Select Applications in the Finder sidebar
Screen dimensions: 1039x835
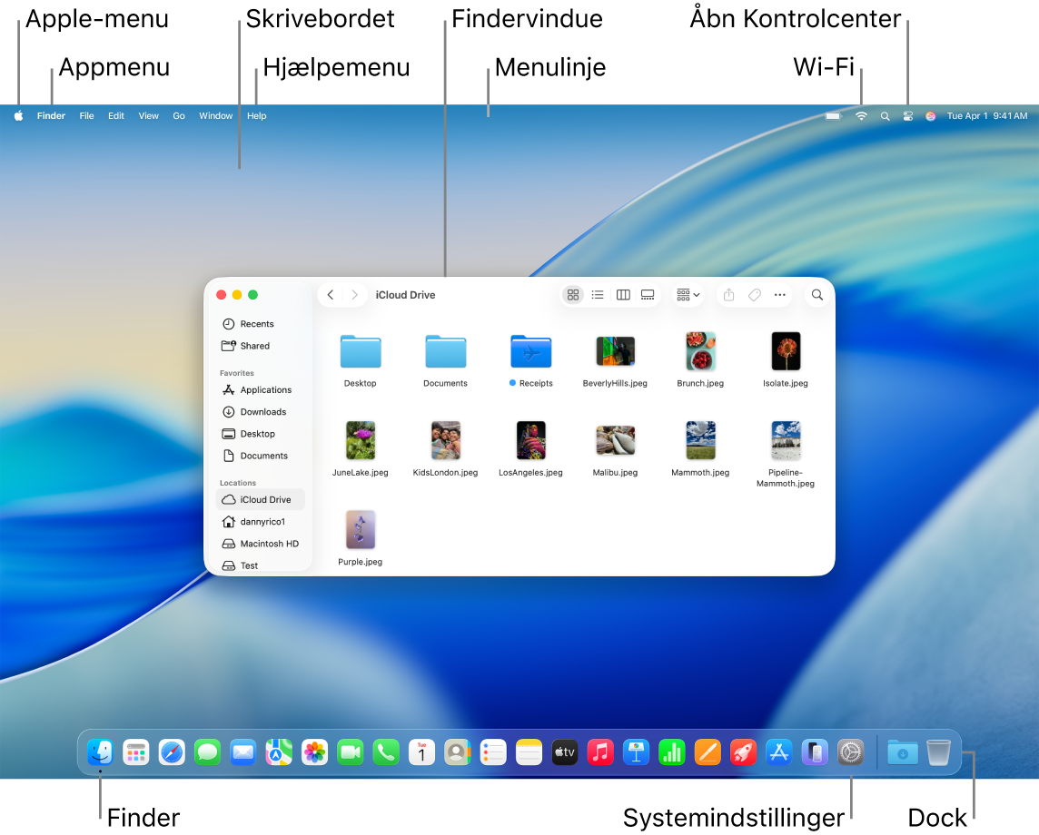[265, 389]
